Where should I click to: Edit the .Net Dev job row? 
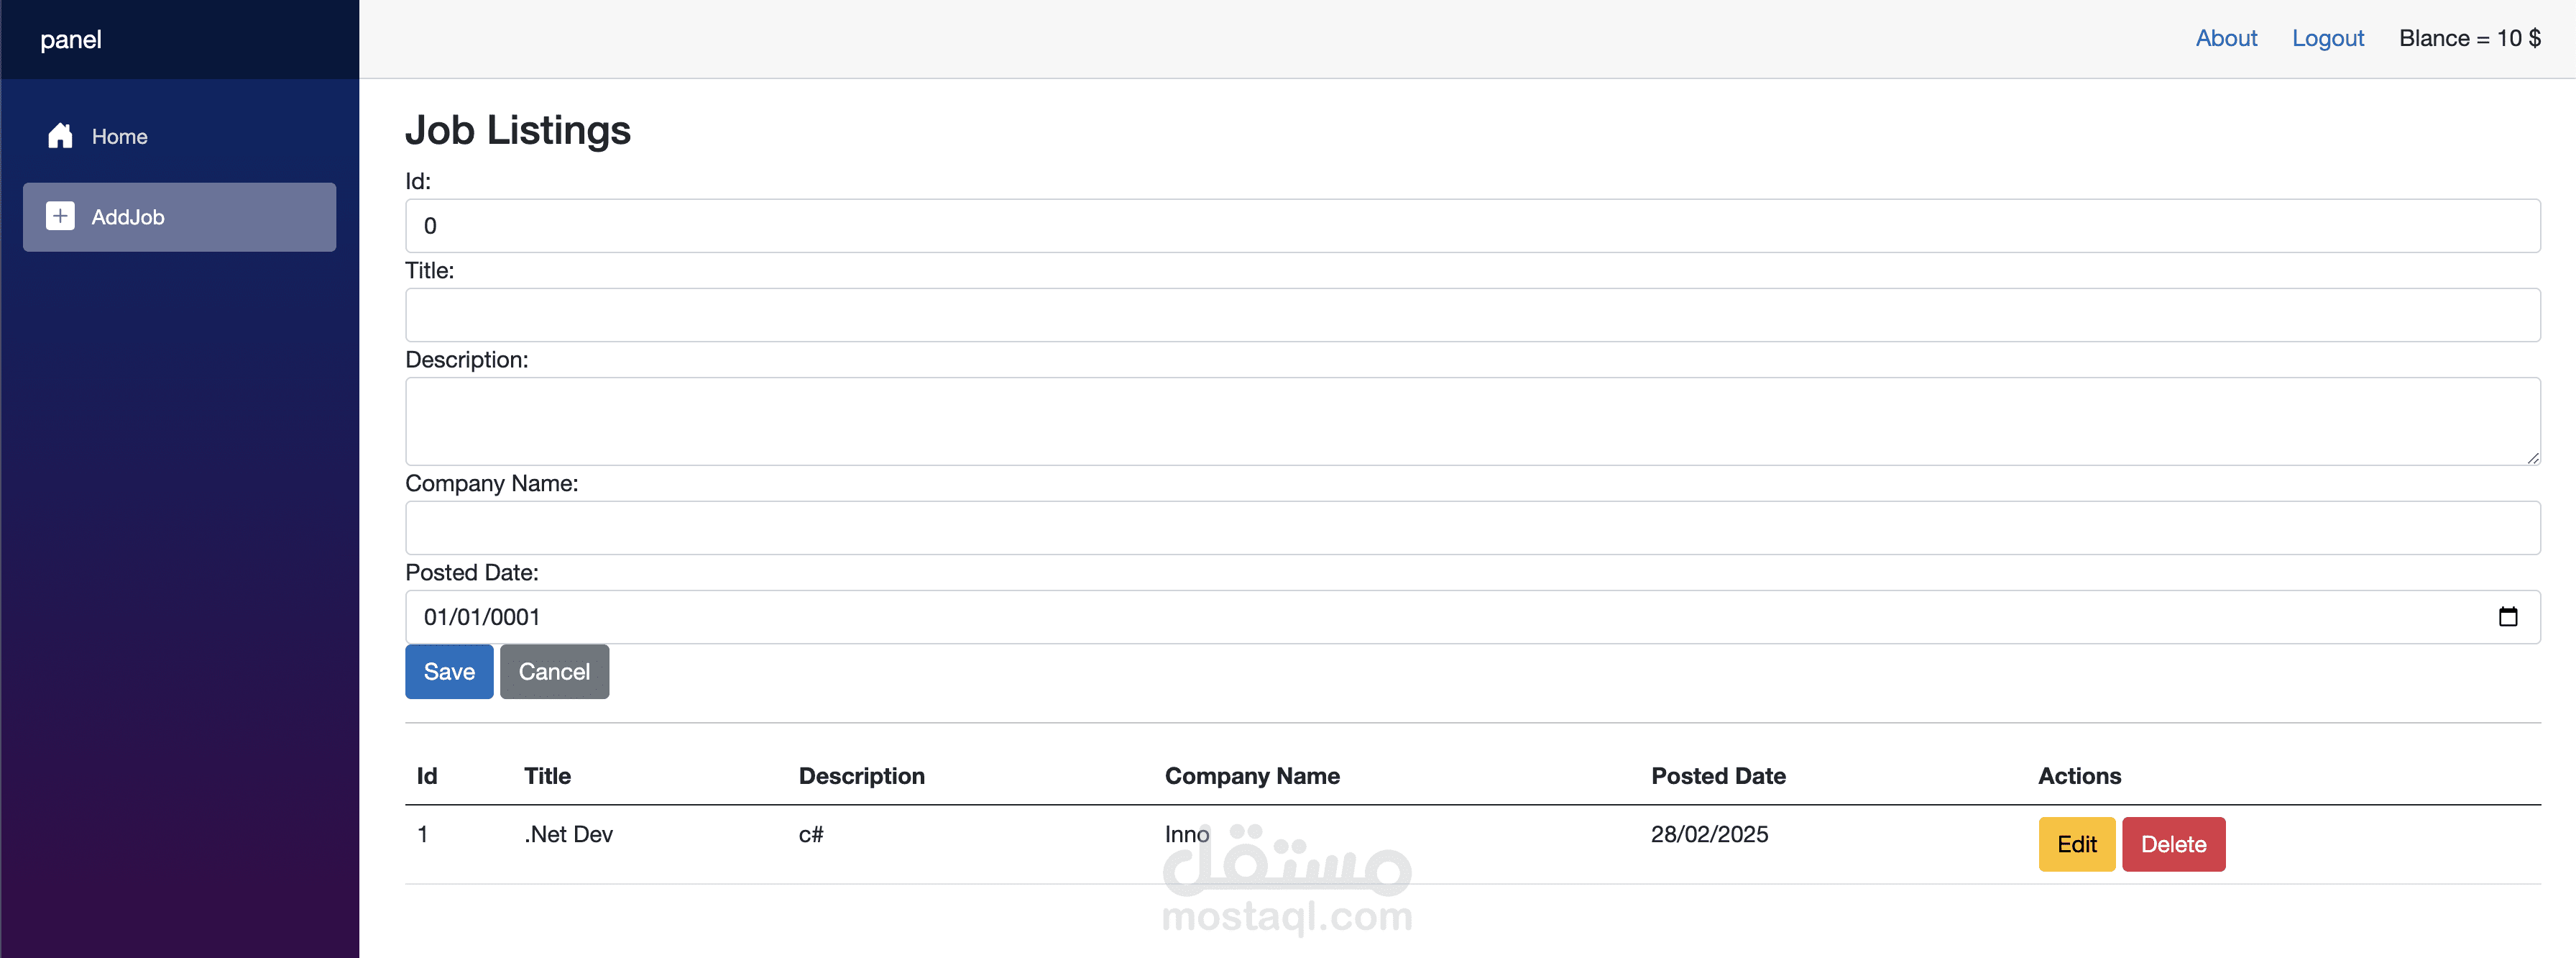[x=2076, y=844]
